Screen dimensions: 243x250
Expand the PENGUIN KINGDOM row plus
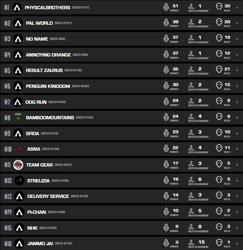click(237, 86)
